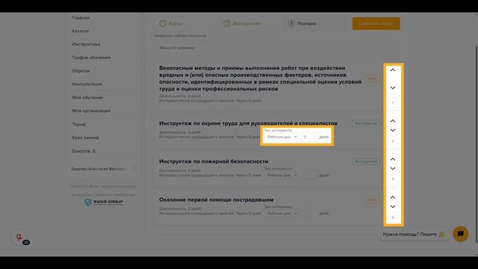Click the 'Создать набор' orange button

pyautogui.click(x=376, y=23)
